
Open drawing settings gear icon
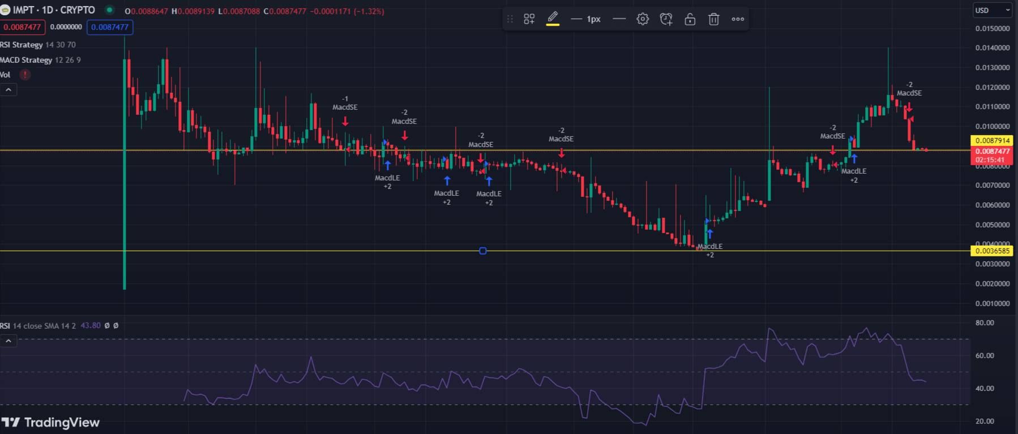pos(643,19)
